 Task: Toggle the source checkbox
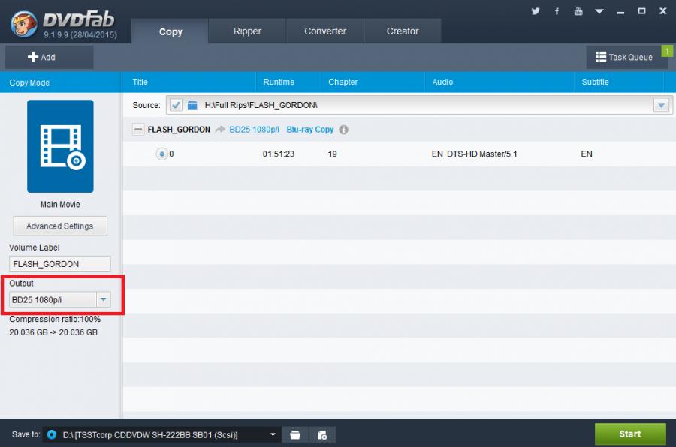coord(176,105)
